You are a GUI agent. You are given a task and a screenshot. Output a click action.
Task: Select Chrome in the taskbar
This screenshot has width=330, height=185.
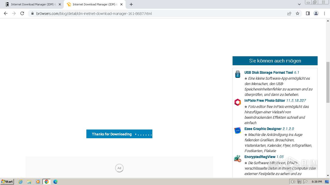click(x=47, y=182)
